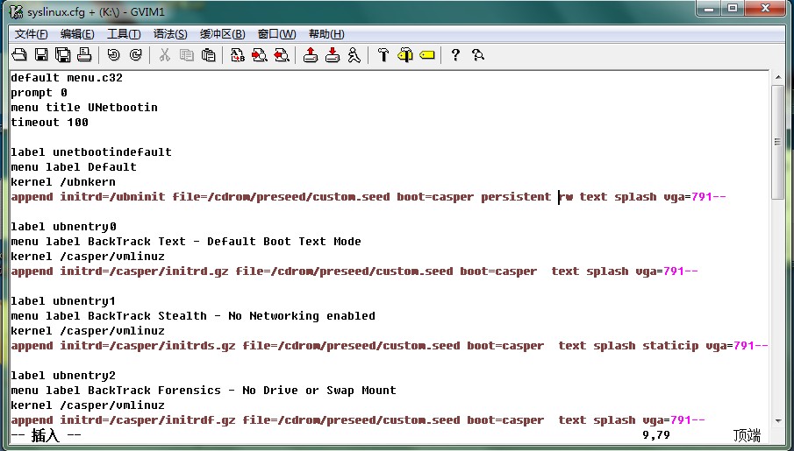Click the Print toolbar icon
Image resolution: width=794 pixels, height=451 pixels.
click(84, 54)
